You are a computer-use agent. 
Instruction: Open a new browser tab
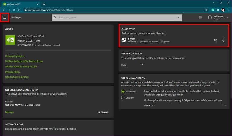click(44, 4)
